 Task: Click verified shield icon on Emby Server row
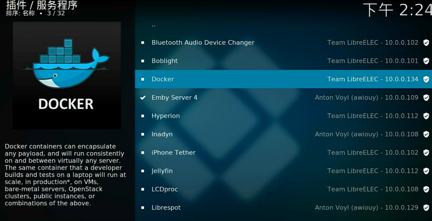(x=426, y=98)
